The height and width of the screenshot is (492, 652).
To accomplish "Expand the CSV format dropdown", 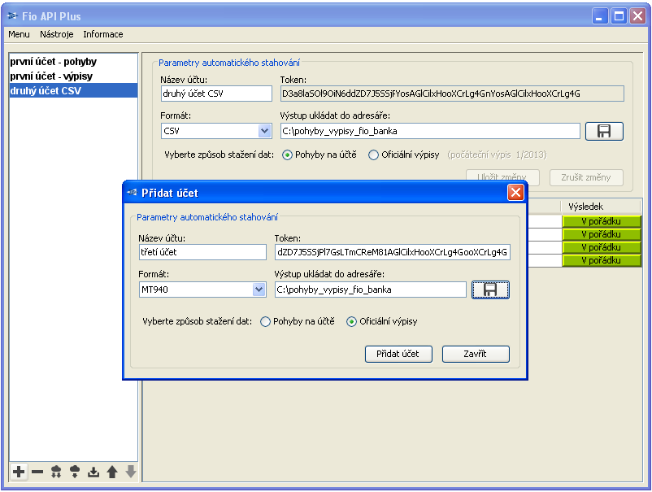I will pos(264,131).
